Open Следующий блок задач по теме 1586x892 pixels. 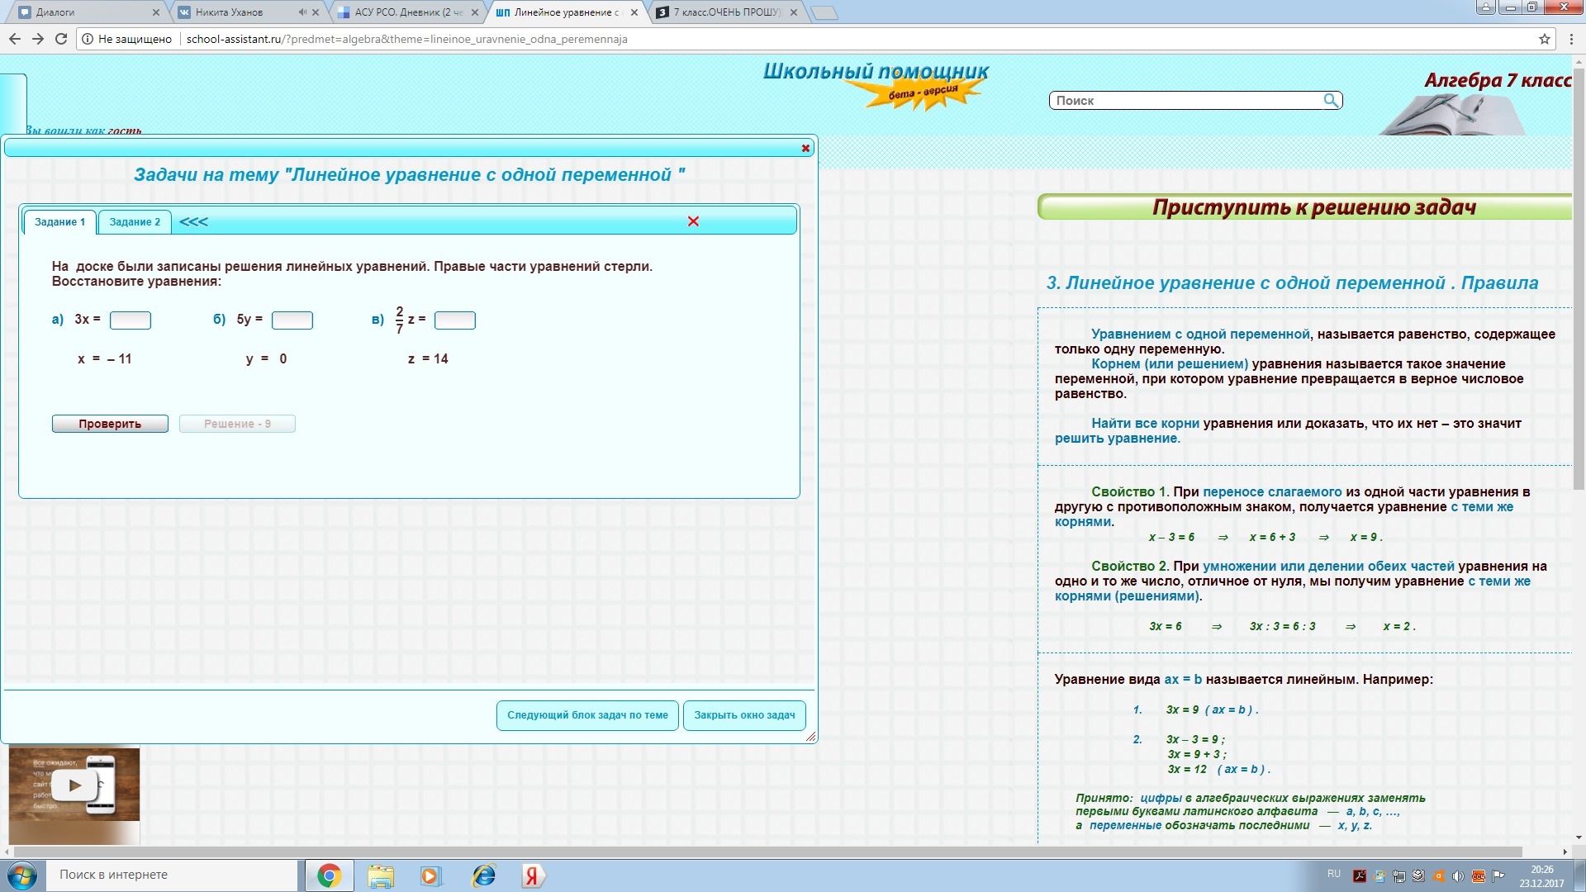click(587, 715)
